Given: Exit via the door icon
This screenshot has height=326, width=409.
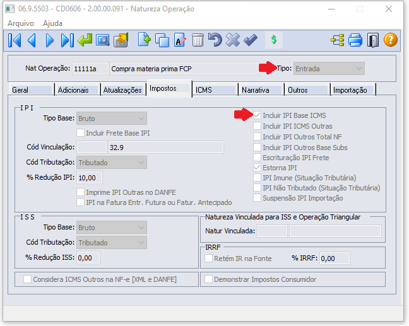Looking at the screenshot, I should 373,40.
